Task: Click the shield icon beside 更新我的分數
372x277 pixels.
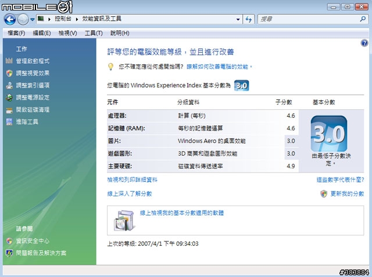Action: (x=324, y=194)
